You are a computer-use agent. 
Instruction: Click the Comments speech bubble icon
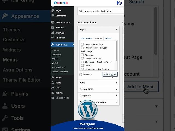point(52,16)
